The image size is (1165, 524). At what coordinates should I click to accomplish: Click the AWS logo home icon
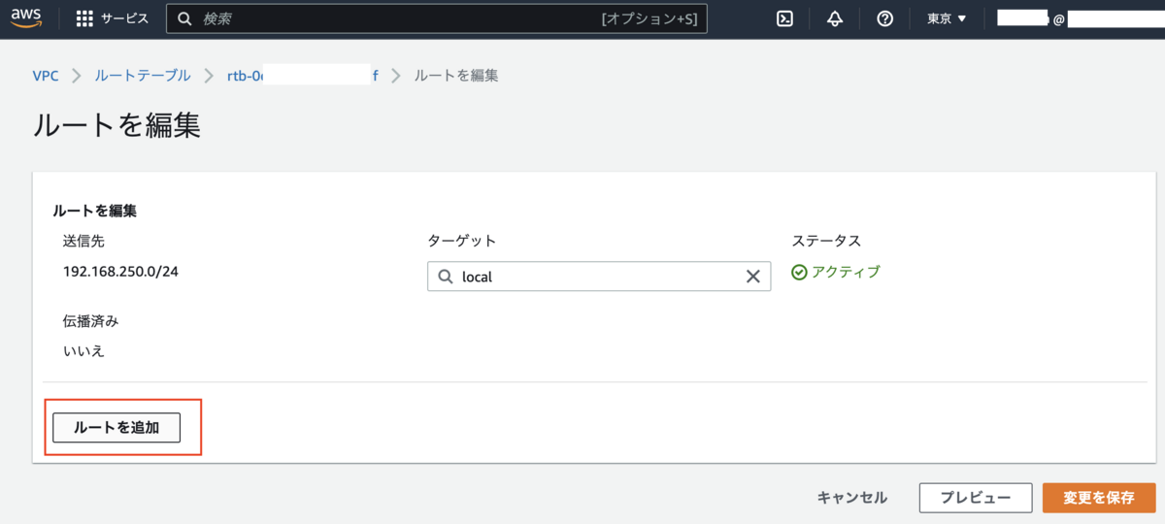(x=26, y=18)
